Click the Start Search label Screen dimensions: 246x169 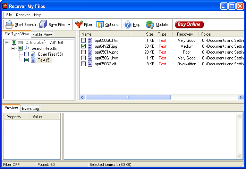point(25,25)
